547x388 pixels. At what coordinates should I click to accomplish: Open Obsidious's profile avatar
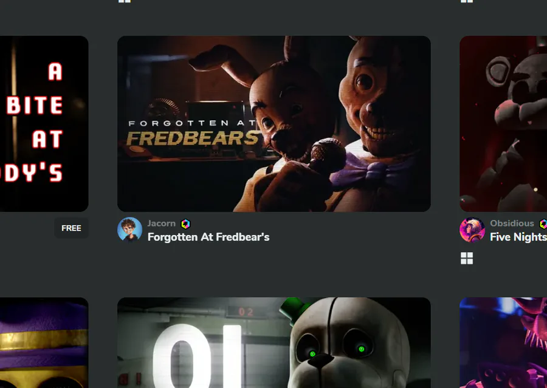(472, 230)
